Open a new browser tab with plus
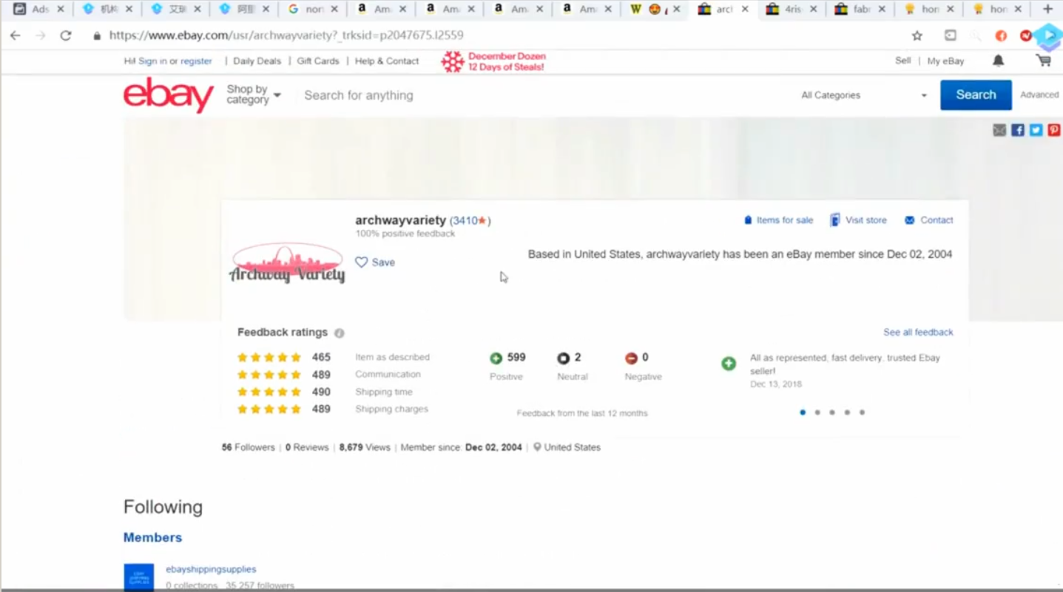The width and height of the screenshot is (1063, 592). [1047, 9]
